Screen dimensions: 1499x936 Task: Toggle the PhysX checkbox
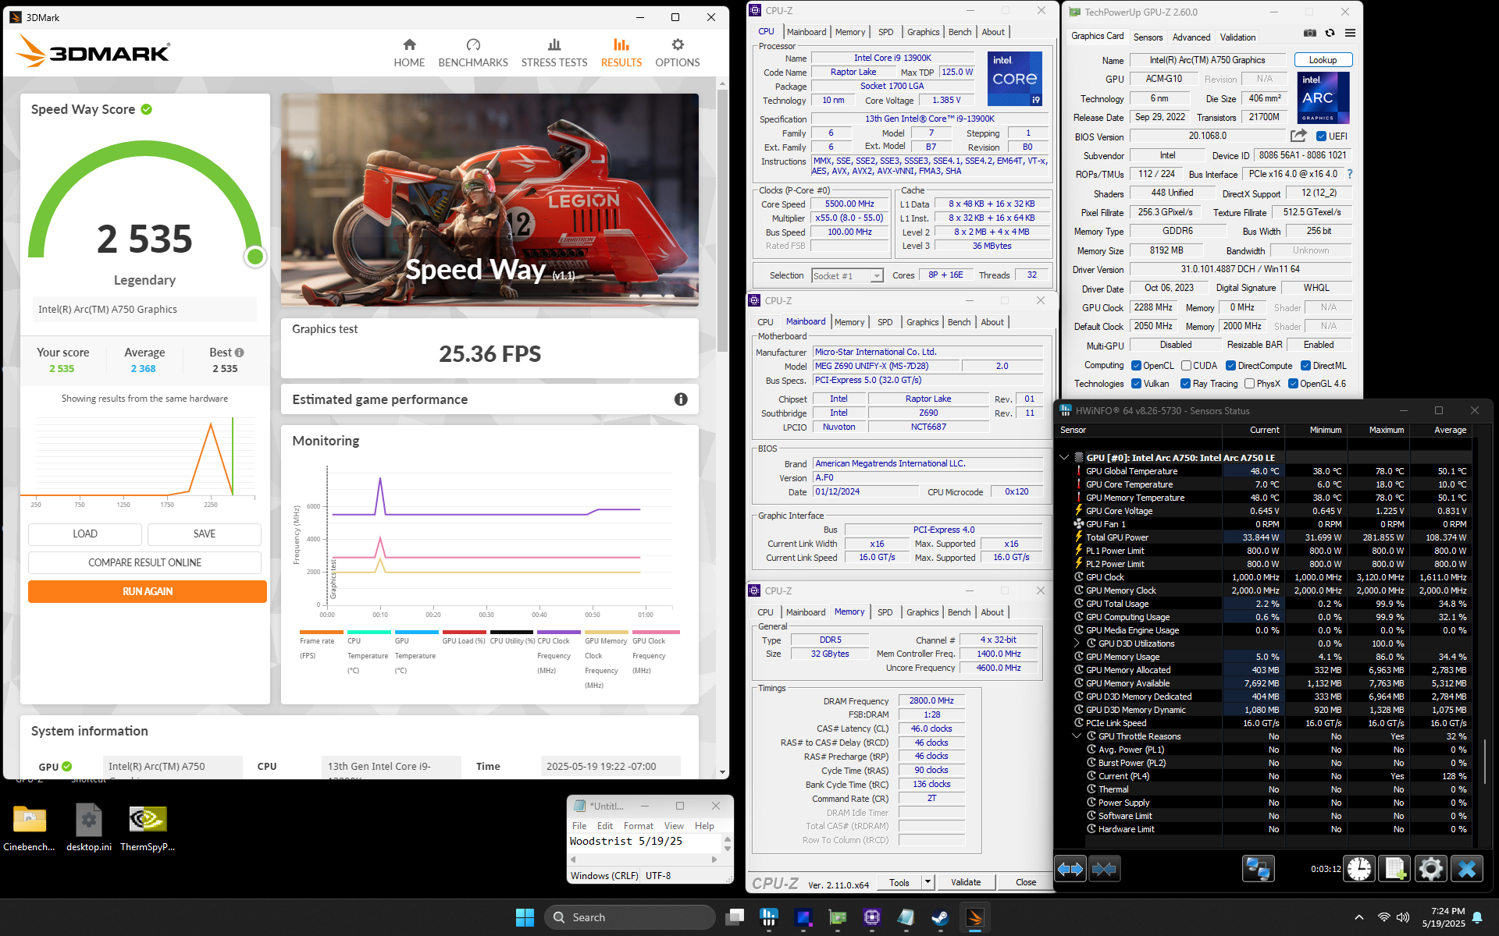(x=1249, y=383)
